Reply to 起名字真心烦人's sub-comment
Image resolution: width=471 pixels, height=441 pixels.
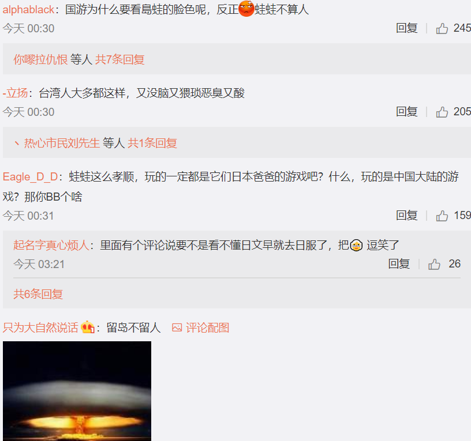pyautogui.click(x=399, y=263)
